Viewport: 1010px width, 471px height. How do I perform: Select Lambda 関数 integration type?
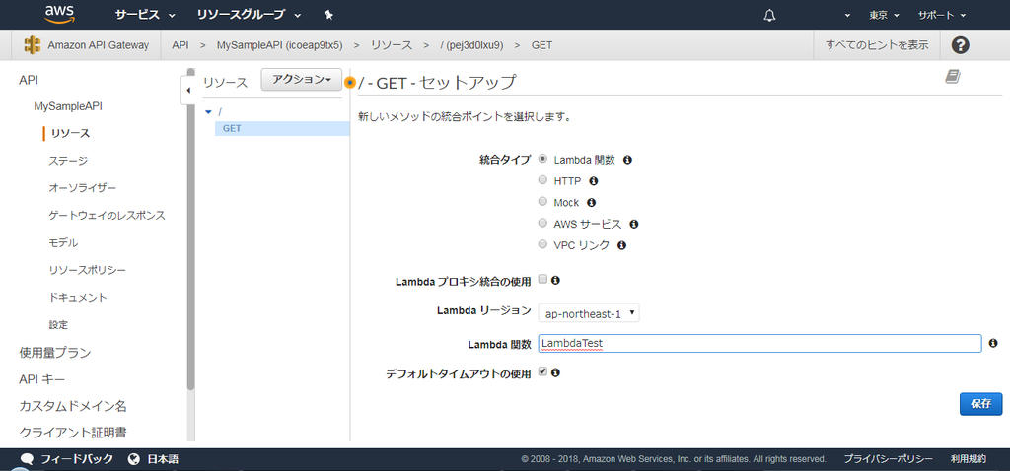tap(542, 159)
